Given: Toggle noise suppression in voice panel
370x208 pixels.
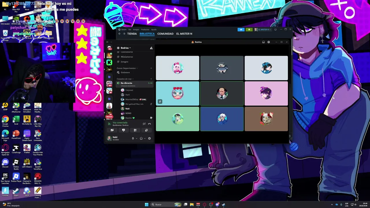Looking at the screenshot, I should coord(144,124).
